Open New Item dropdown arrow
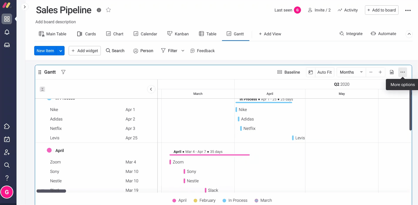This screenshot has height=205, width=418. click(x=60, y=51)
